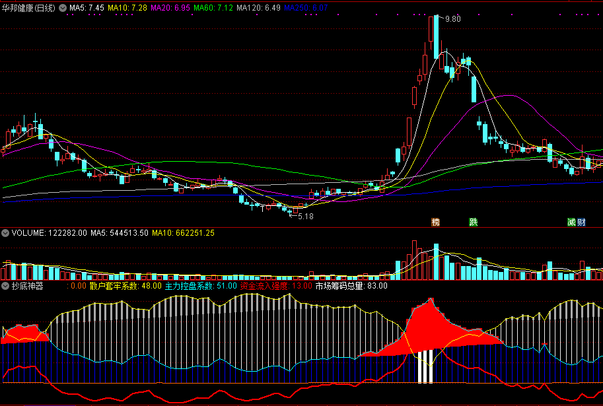Screen dimensions: 603x406
Task: Click the 9.80 high price label
Action: pyautogui.click(x=452, y=19)
